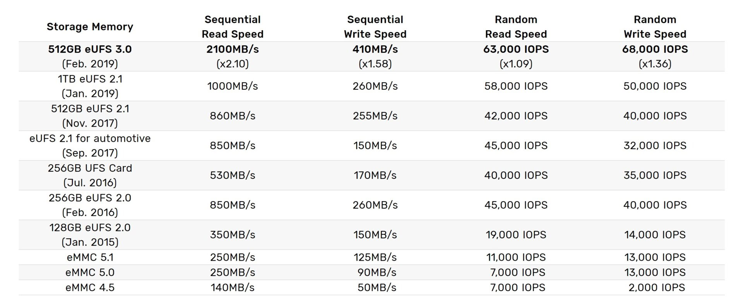Click the 128GB eUFS 2.0 cell
The width and height of the screenshot is (743, 307).
point(90,228)
